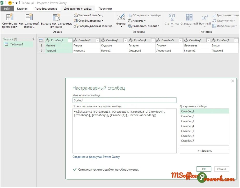Click the Тригонометрия ribbon item
The width and height of the screenshot is (240, 188).
click(x=226, y=15)
